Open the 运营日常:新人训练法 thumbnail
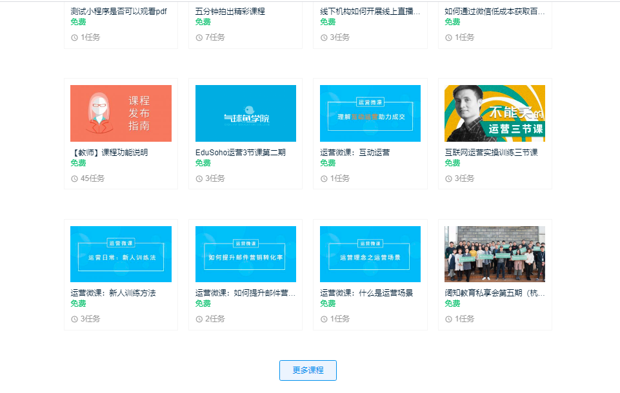620x393 pixels. click(x=121, y=254)
